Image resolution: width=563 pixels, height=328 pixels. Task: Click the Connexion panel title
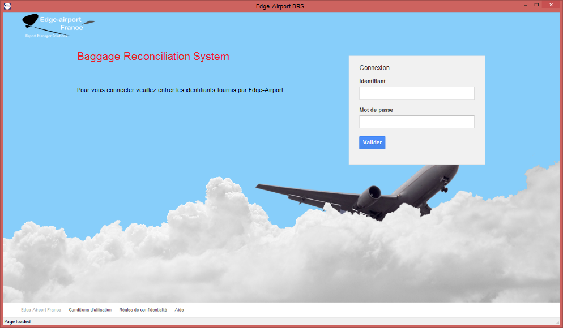[x=374, y=68]
